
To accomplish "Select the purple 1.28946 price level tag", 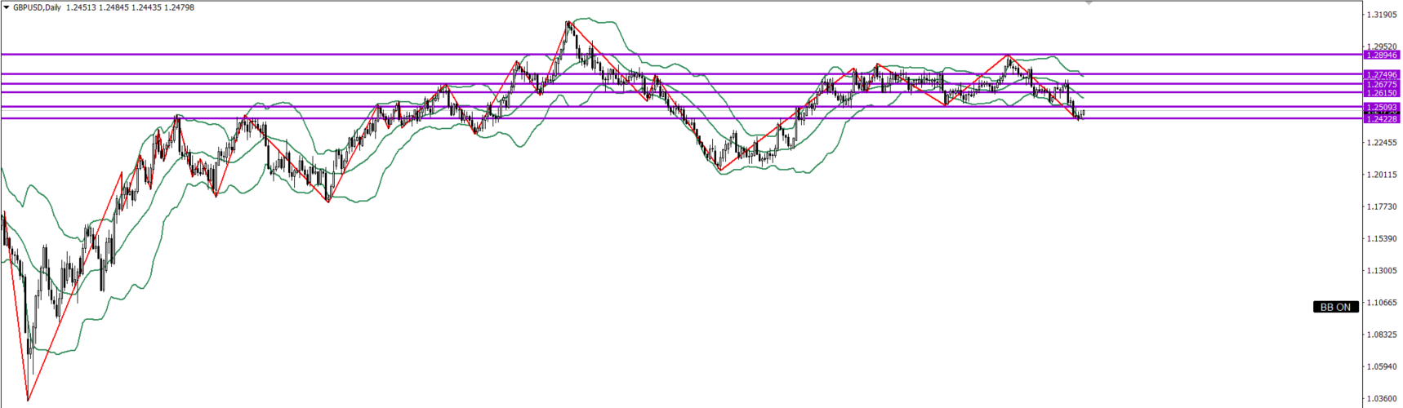I will click(x=1382, y=55).
